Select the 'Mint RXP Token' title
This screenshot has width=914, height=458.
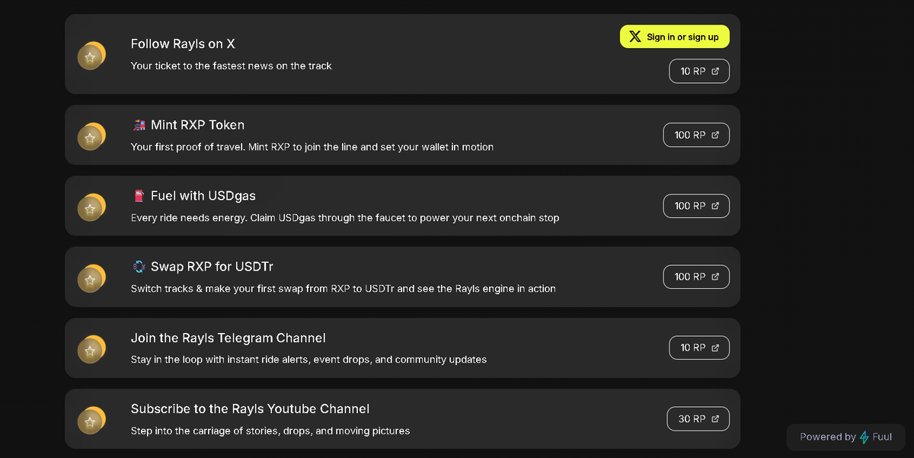click(x=197, y=125)
